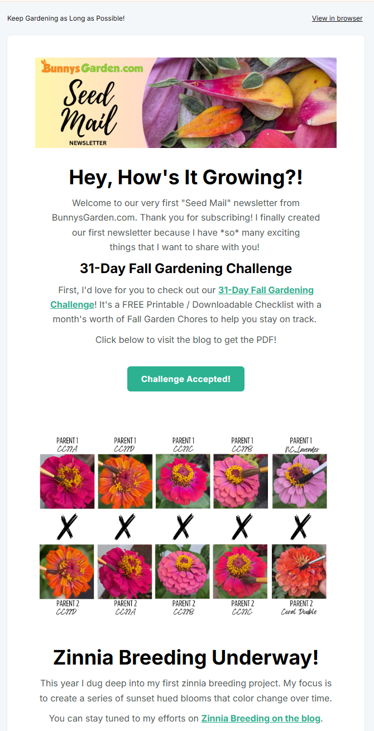
Task: Click the colorful petals photo in banner
Action: coord(240,103)
